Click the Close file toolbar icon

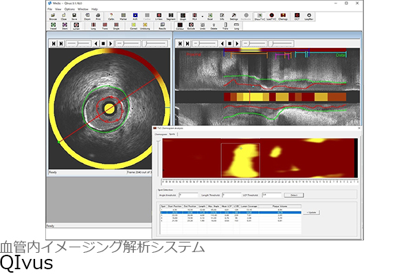click(x=64, y=16)
